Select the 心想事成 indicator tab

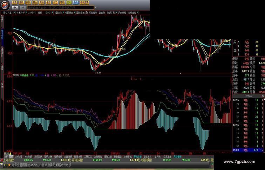pos(128,157)
